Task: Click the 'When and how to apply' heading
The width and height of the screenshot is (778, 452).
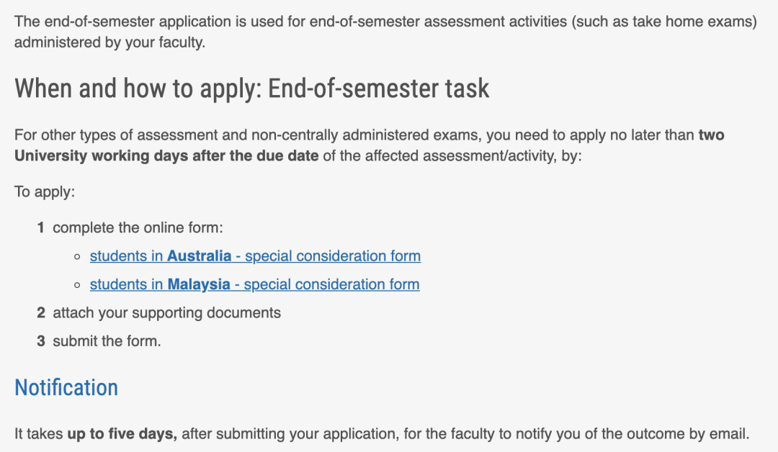Action: pos(251,89)
